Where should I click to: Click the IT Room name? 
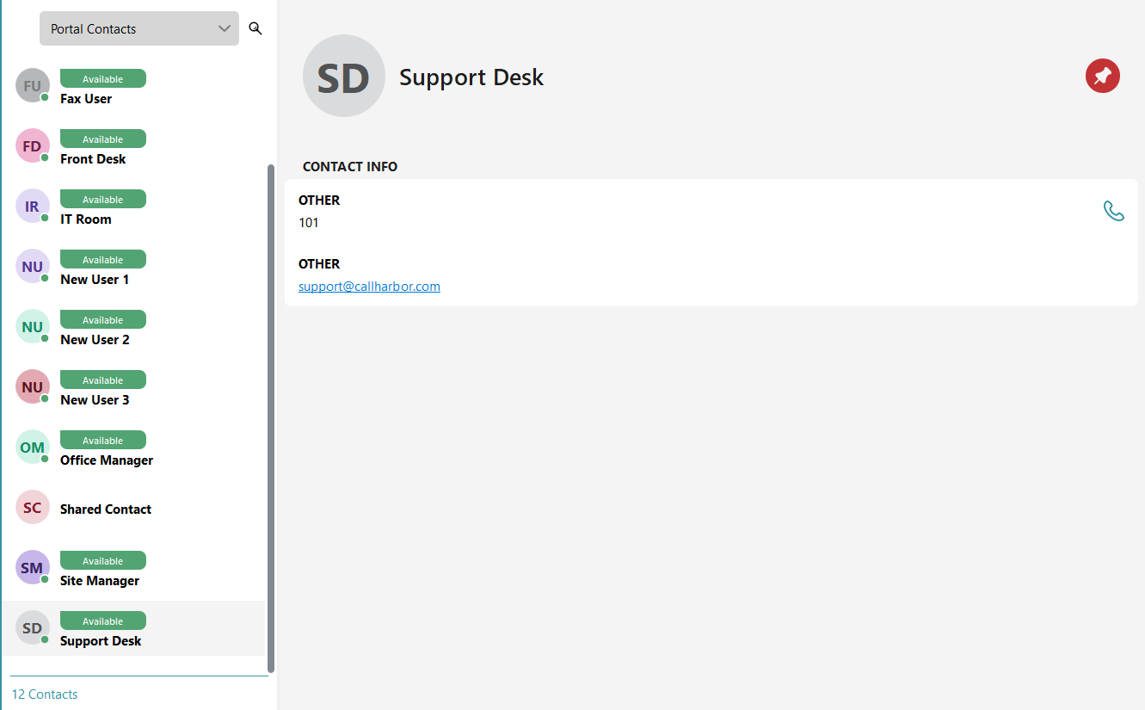86,219
